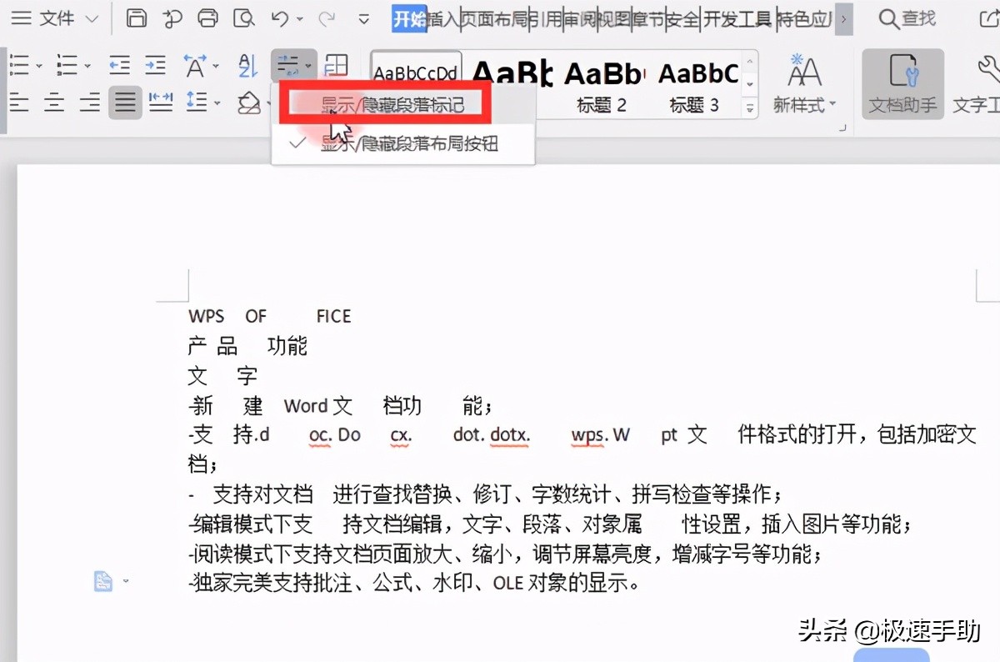Image resolution: width=1000 pixels, height=662 pixels.
Task: Click the show/hide marks icon button
Action: coord(287,65)
